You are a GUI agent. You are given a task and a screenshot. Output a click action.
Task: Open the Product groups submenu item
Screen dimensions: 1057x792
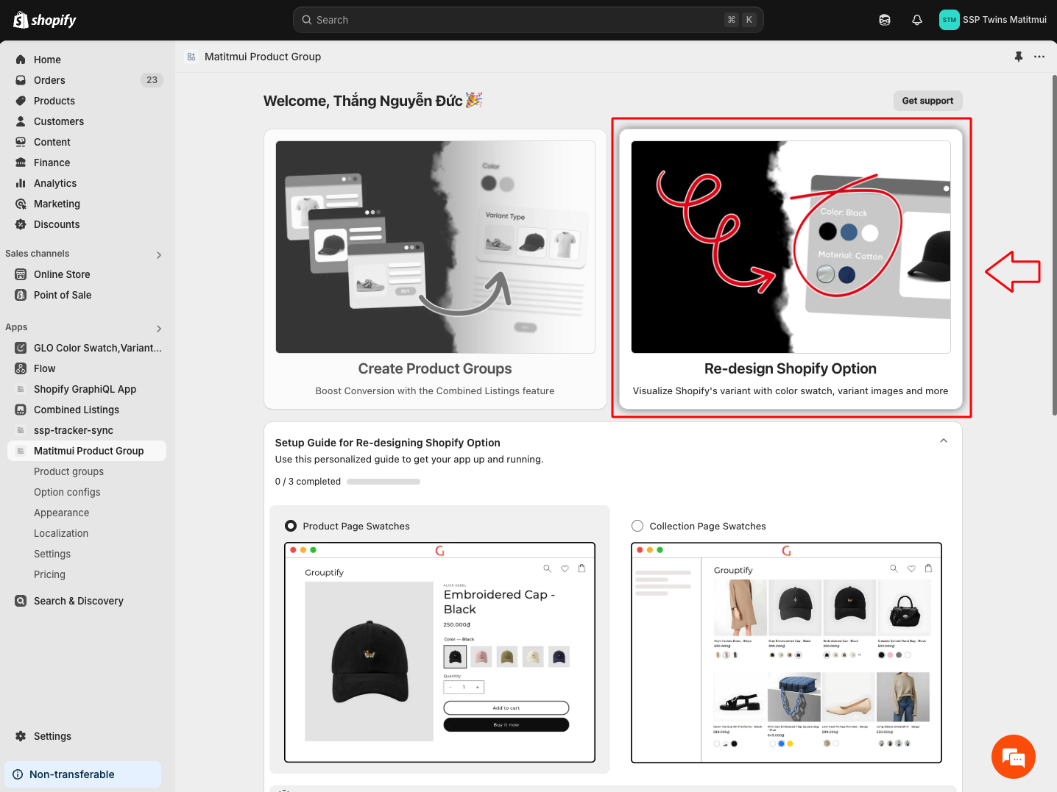tap(68, 471)
